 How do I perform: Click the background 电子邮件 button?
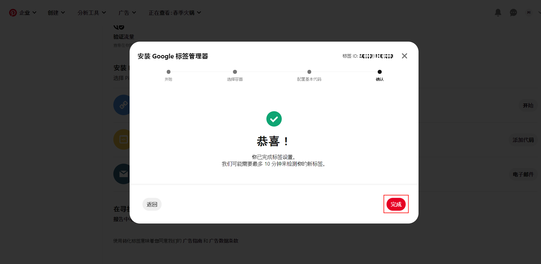[x=523, y=174]
